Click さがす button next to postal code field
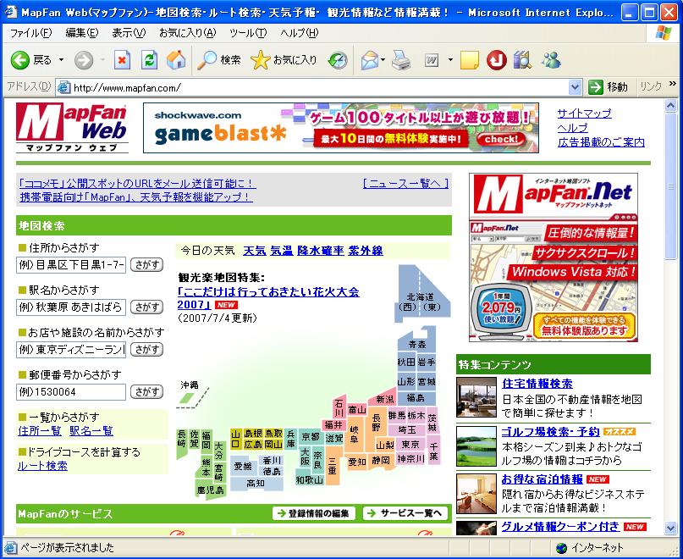The width and height of the screenshot is (683, 559). click(146, 391)
